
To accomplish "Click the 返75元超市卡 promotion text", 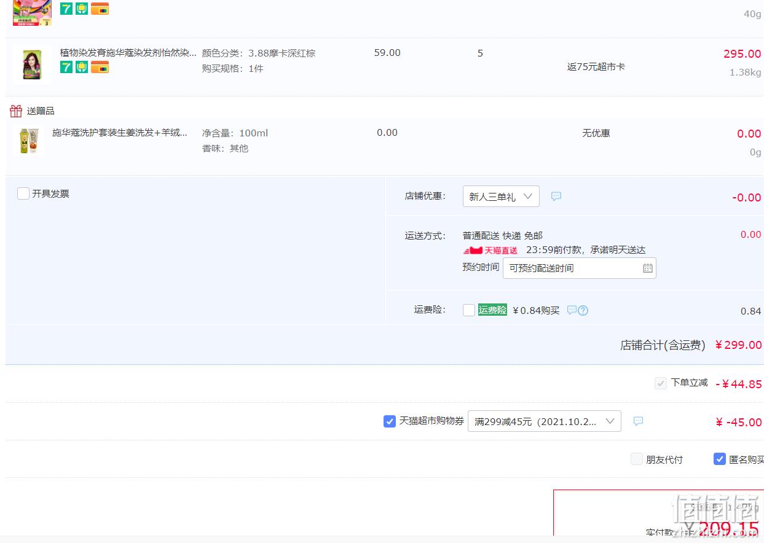I will [596, 66].
